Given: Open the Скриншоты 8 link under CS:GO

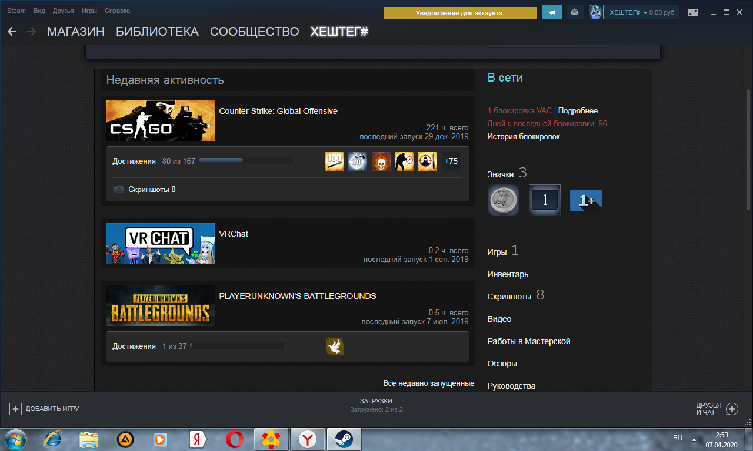Looking at the screenshot, I should [152, 189].
